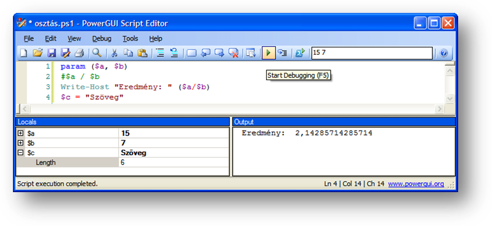Open the Help menu

point(156,39)
